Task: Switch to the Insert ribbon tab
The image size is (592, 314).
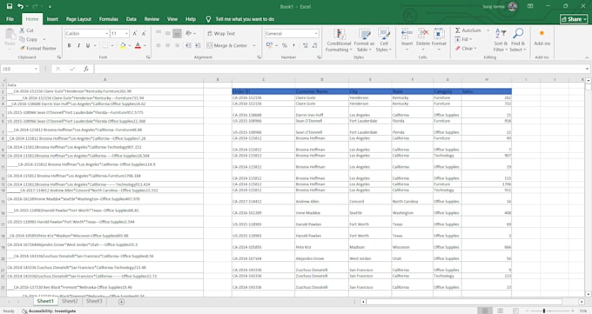Action: click(52, 19)
